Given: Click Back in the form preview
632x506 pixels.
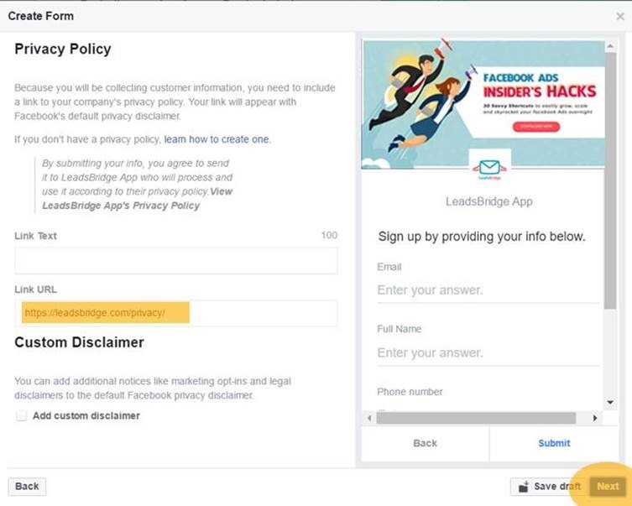Looking at the screenshot, I should tap(425, 443).
